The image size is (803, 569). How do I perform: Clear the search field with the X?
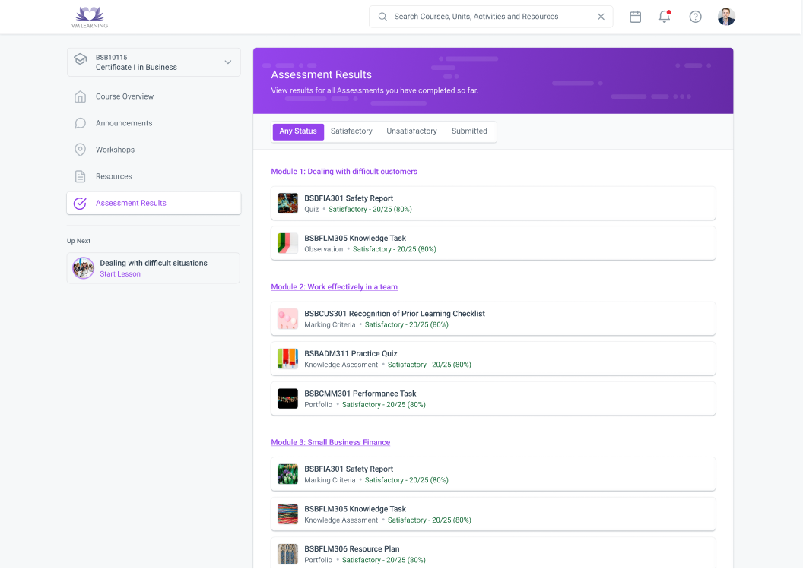tap(601, 16)
